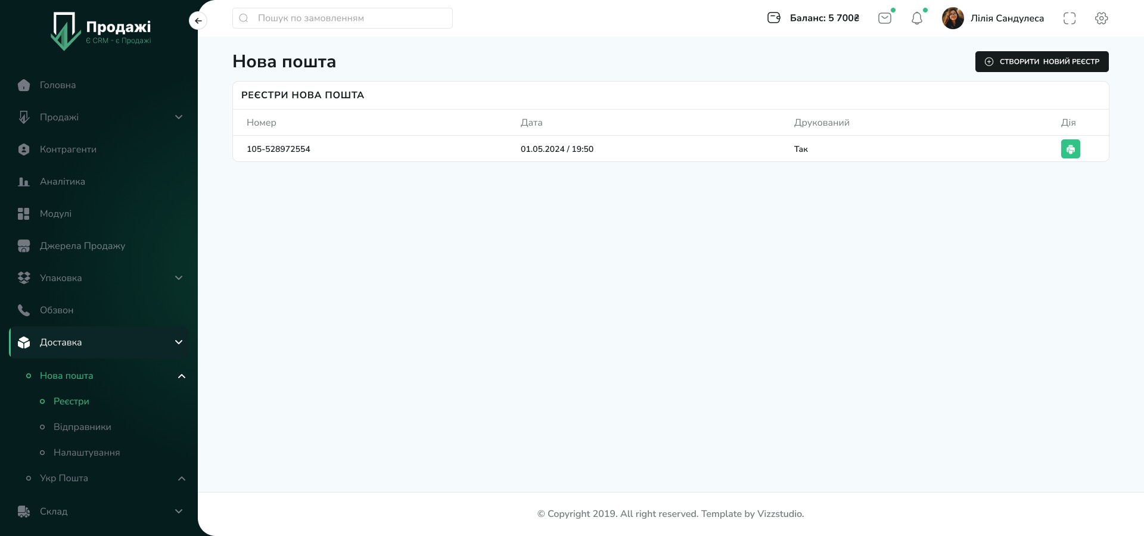Collapse the Доставка menu chevron
Viewport: 1144px width, 536px height.
click(x=179, y=342)
